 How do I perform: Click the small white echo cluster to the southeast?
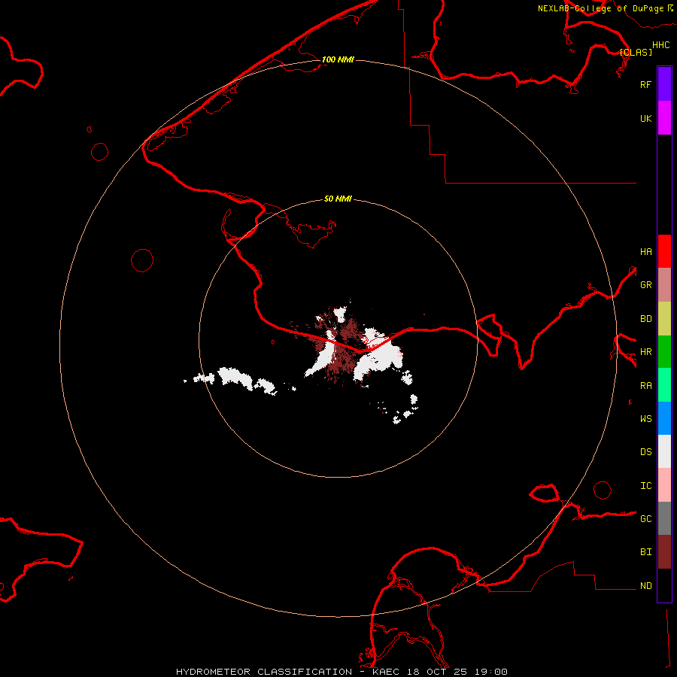(406, 410)
